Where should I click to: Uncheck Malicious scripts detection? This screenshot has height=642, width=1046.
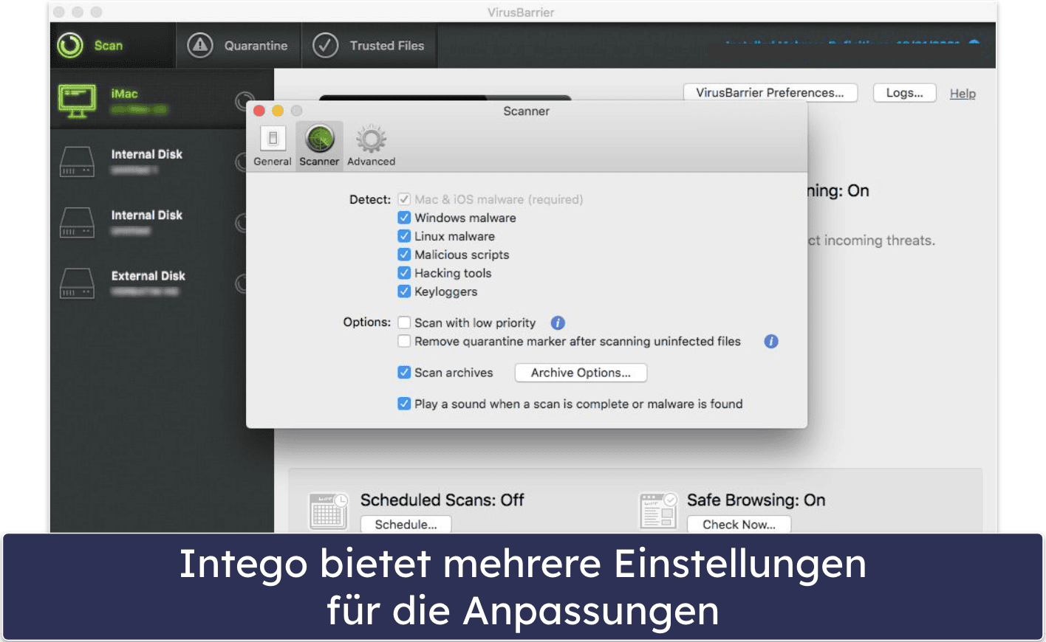point(404,255)
